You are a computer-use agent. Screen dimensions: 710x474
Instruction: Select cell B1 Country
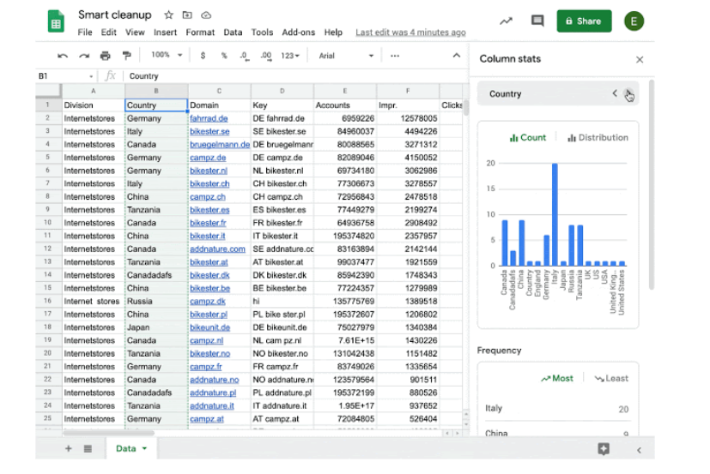(x=156, y=105)
